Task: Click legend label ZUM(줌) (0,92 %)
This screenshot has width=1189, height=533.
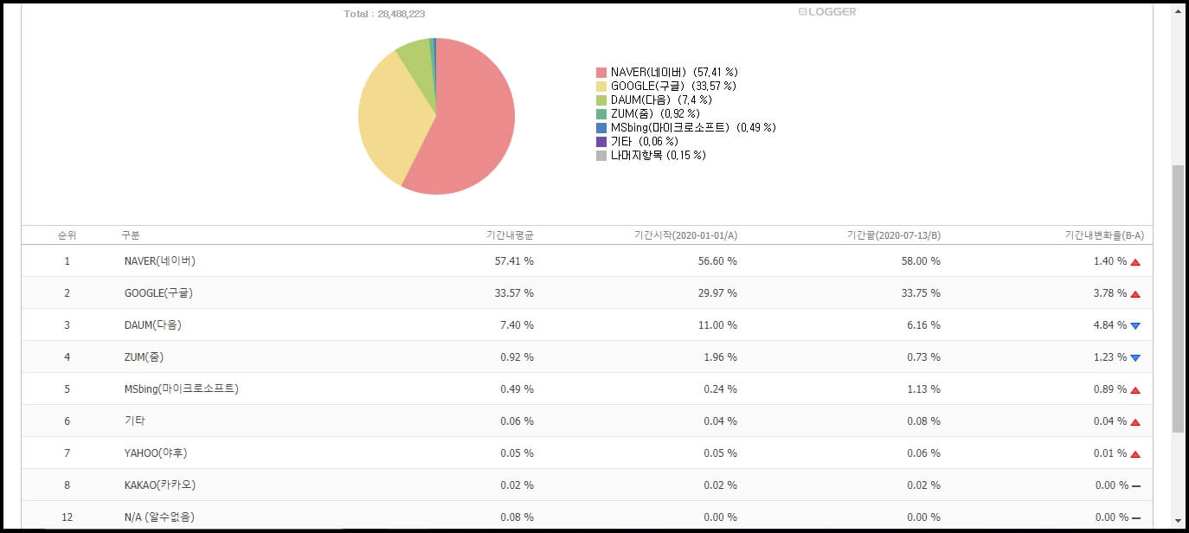Action: [x=655, y=114]
